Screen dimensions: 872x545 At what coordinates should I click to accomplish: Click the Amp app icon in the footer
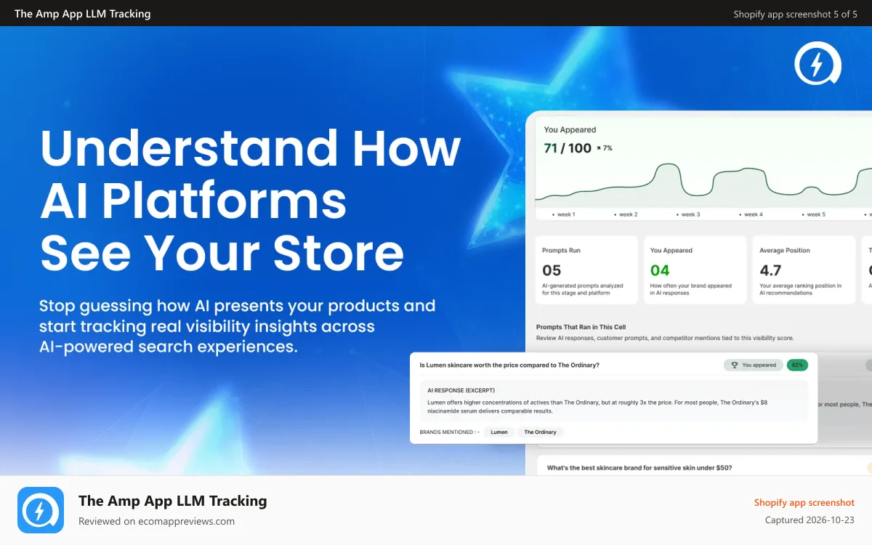pos(41,510)
